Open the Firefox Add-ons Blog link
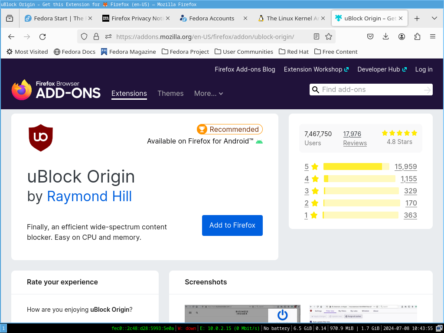 pos(245,69)
